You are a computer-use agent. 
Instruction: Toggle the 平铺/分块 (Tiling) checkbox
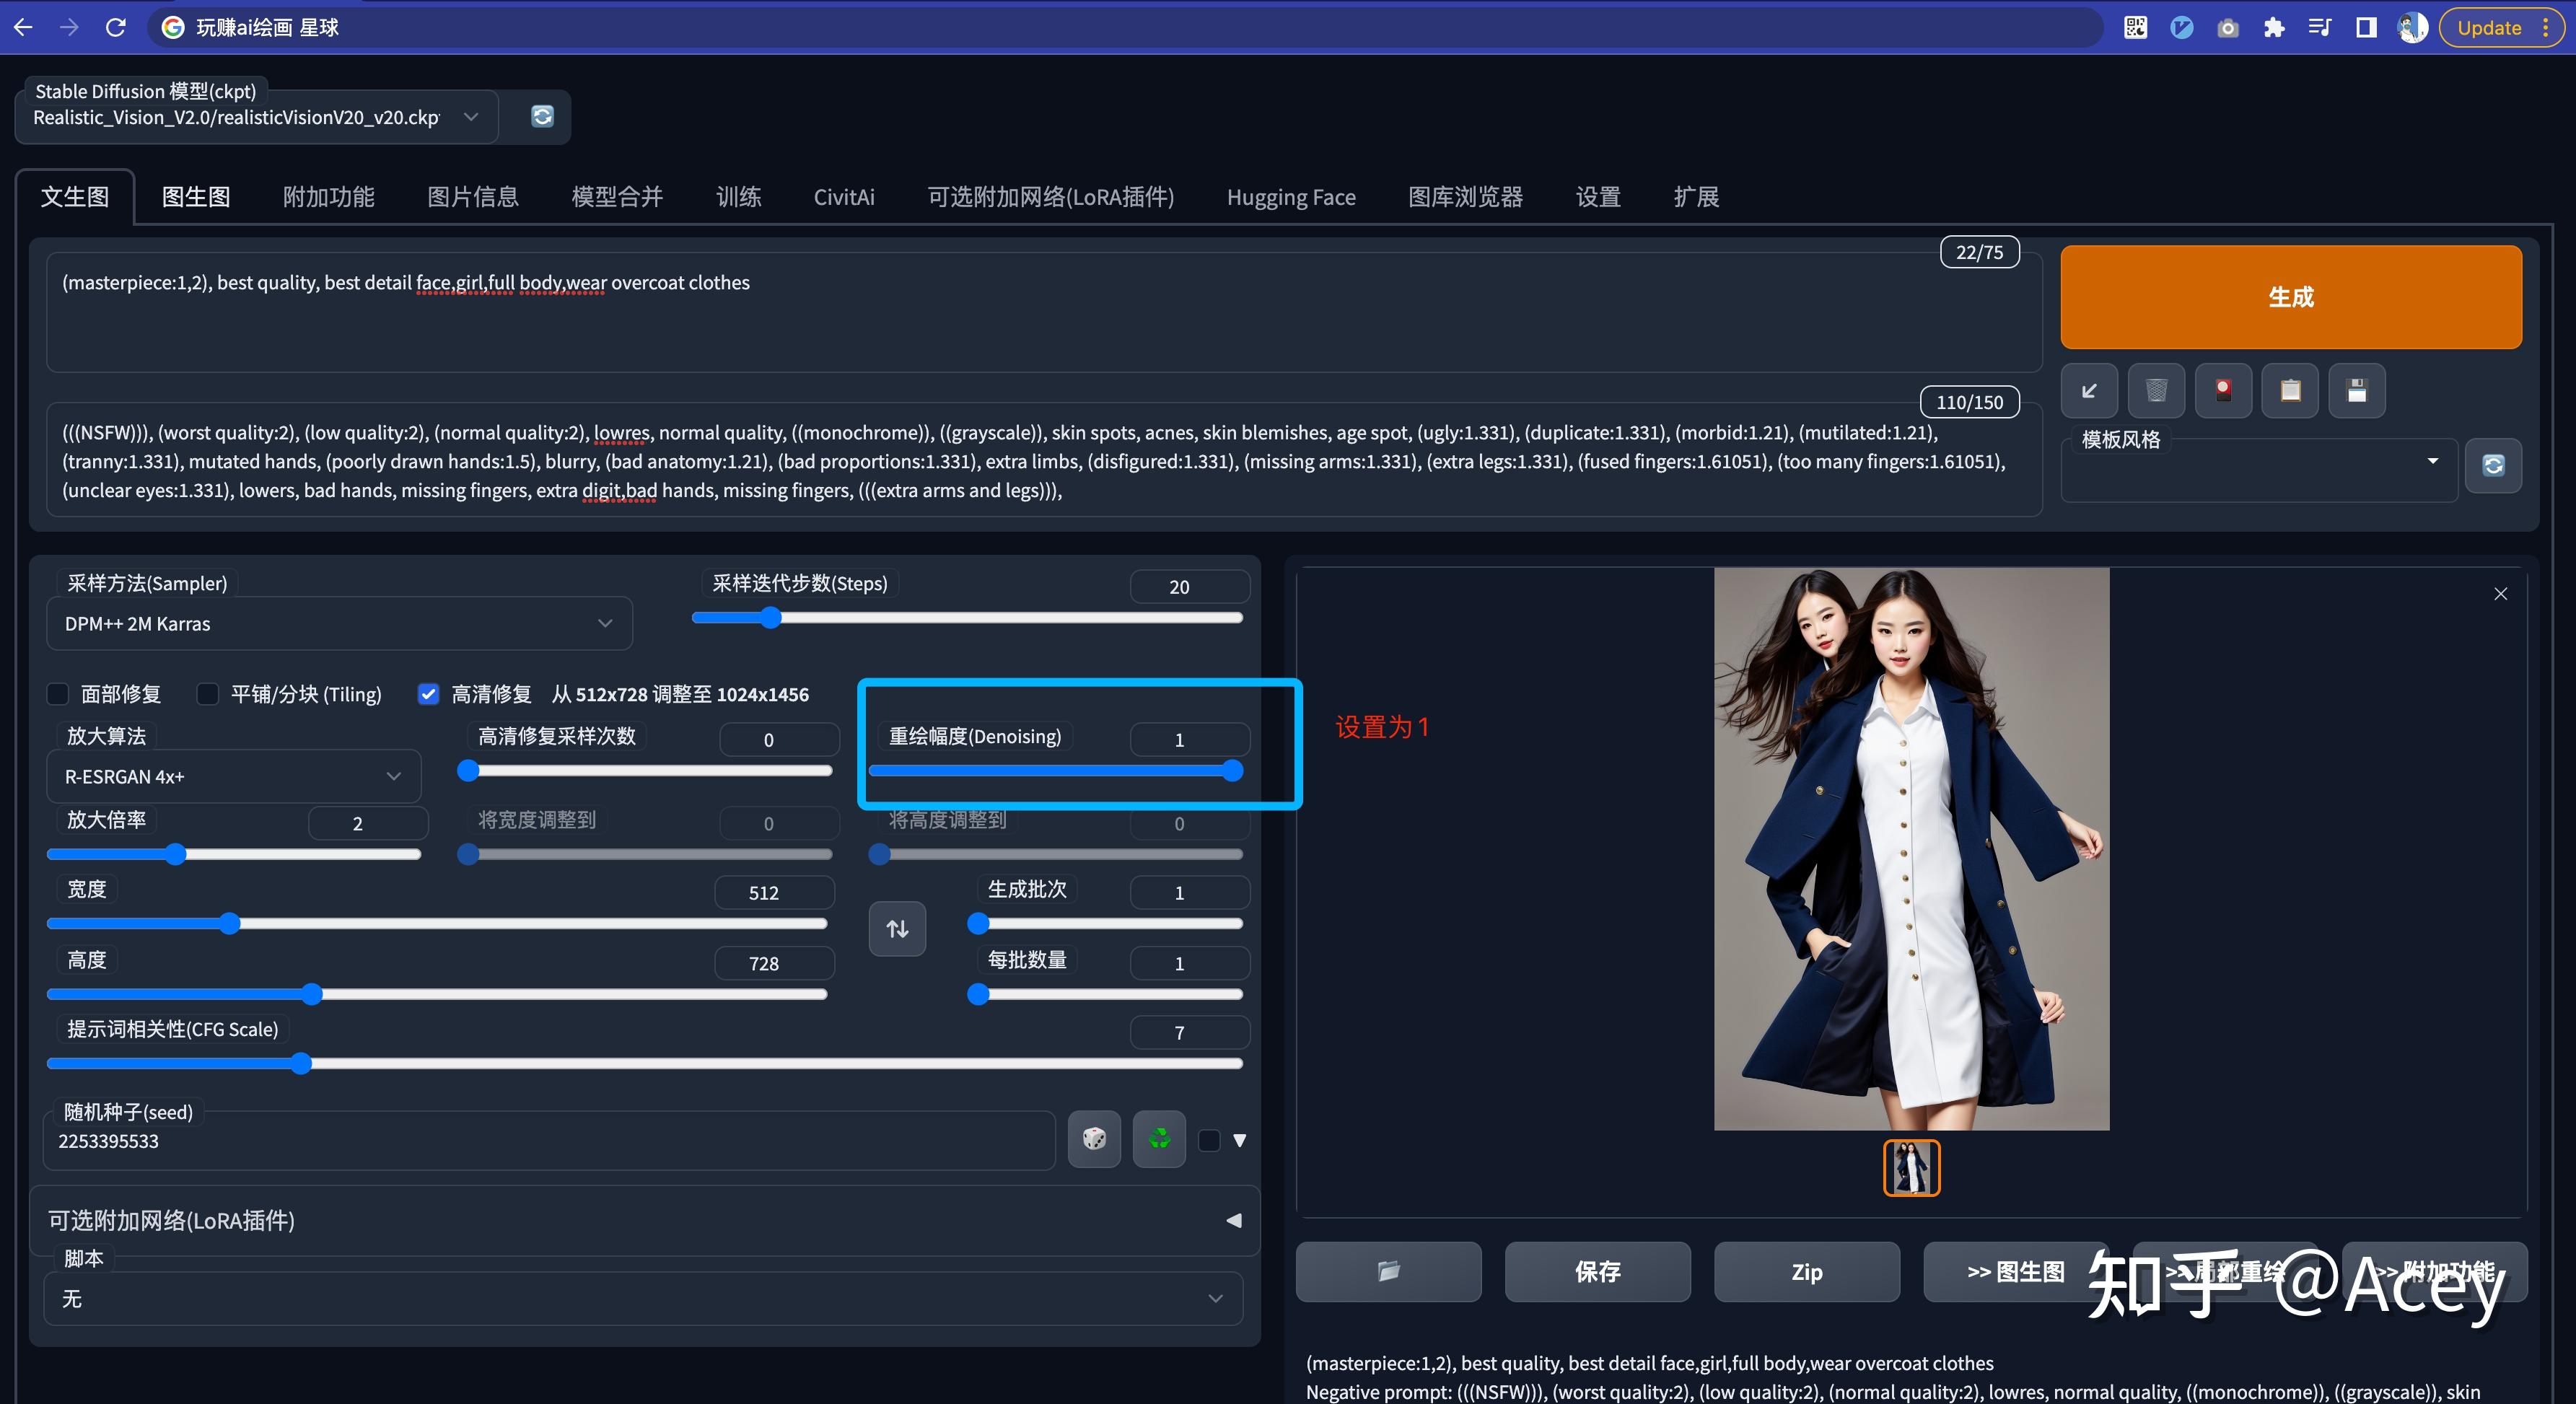pyautogui.click(x=208, y=694)
